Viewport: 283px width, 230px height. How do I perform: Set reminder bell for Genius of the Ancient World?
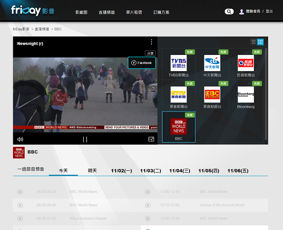148,205
